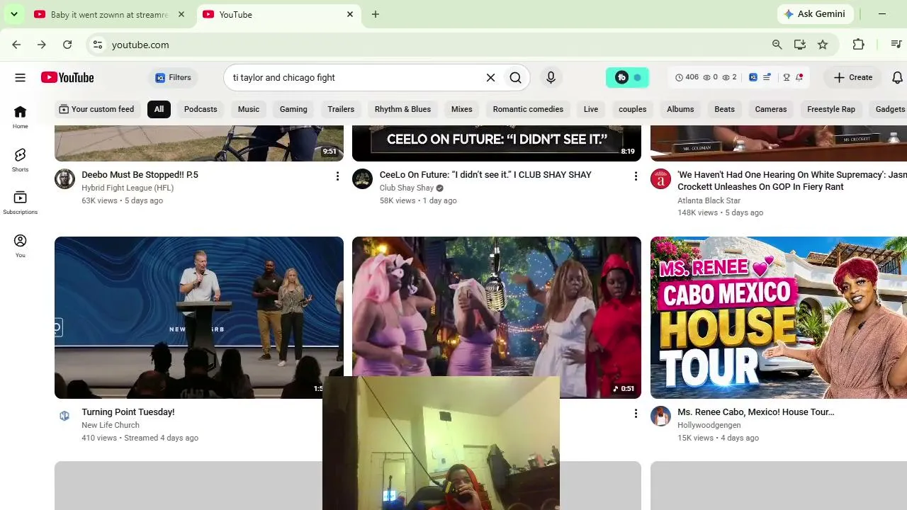Click the vidIQ icon in stats bar

(x=753, y=78)
